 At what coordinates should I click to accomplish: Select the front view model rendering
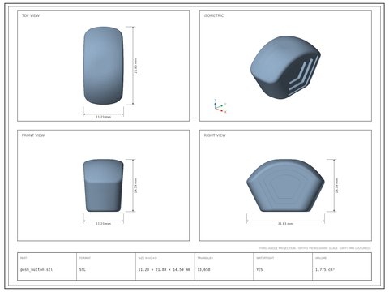104,185
